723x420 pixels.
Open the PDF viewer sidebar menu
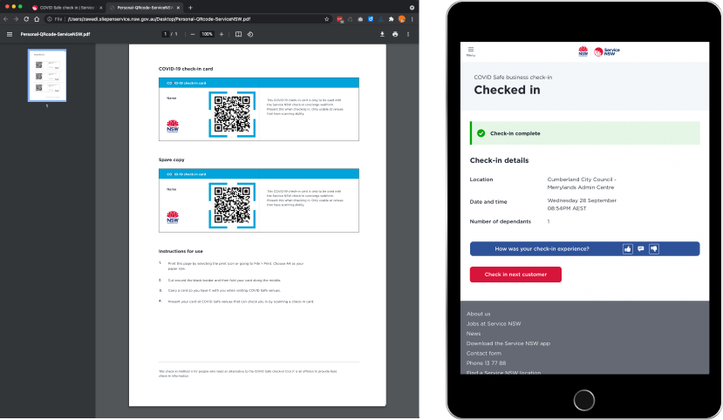click(x=10, y=34)
